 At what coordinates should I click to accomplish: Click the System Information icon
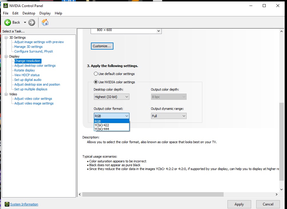(7, 204)
